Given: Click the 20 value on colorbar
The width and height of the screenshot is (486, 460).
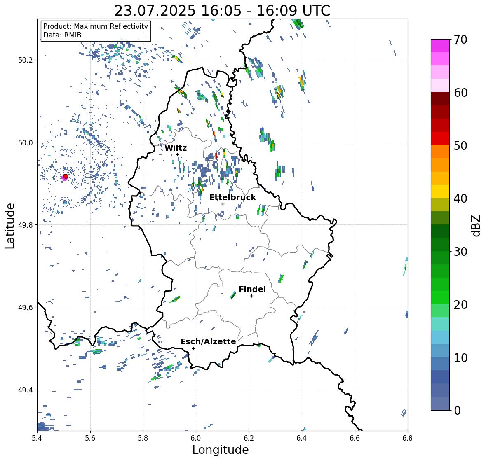Looking at the screenshot, I should [x=460, y=304].
